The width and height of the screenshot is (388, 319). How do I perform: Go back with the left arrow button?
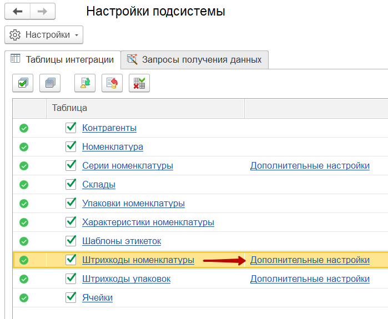pos(17,11)
